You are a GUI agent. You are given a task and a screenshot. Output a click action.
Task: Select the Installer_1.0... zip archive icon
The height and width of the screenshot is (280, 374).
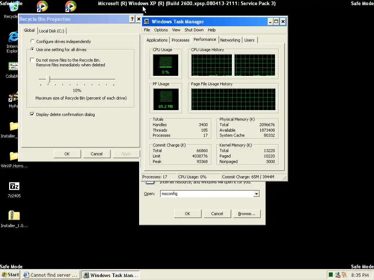[14, 215]
